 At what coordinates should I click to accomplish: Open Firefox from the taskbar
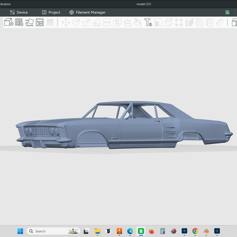tap(152, 231)
